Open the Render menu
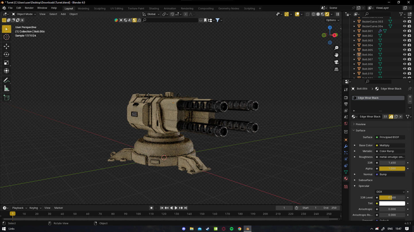414x232 pixels. coord(29,8)
